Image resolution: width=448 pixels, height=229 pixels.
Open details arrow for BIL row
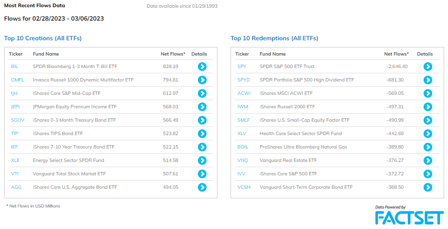coord(202,67)
